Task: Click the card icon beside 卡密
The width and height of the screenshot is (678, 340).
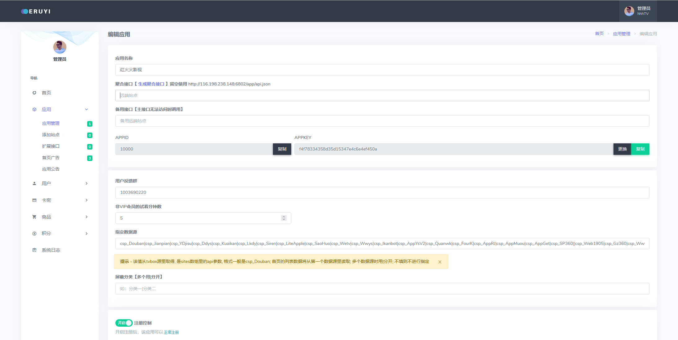Action: [x=34, y=200]
